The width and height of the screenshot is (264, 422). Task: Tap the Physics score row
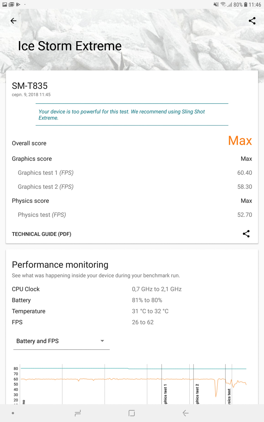[x=132, y=201]
